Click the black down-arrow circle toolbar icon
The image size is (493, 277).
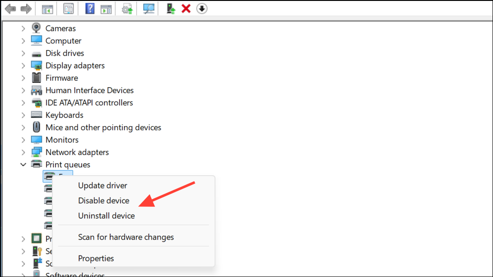point(202,8)
